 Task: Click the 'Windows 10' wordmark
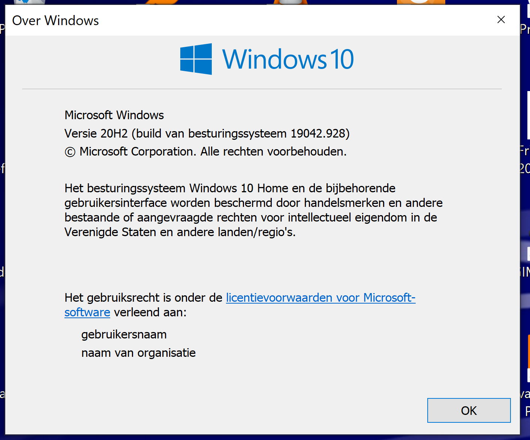point(288,59)
